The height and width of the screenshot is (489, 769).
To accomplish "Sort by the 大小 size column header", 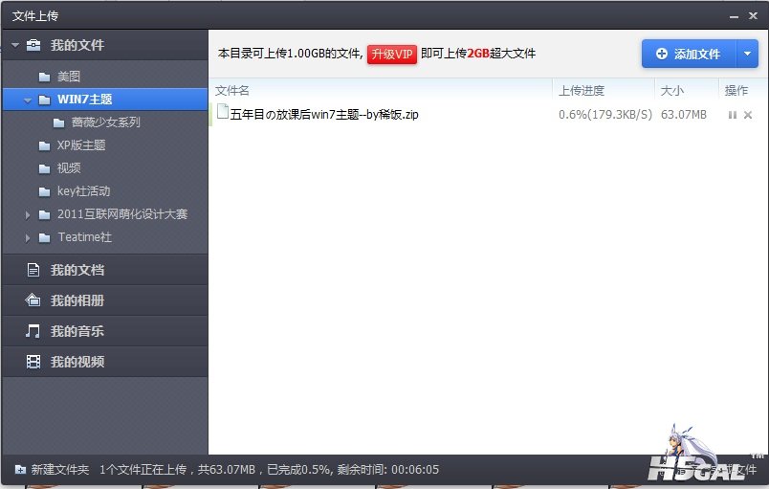I will [670, 90].
